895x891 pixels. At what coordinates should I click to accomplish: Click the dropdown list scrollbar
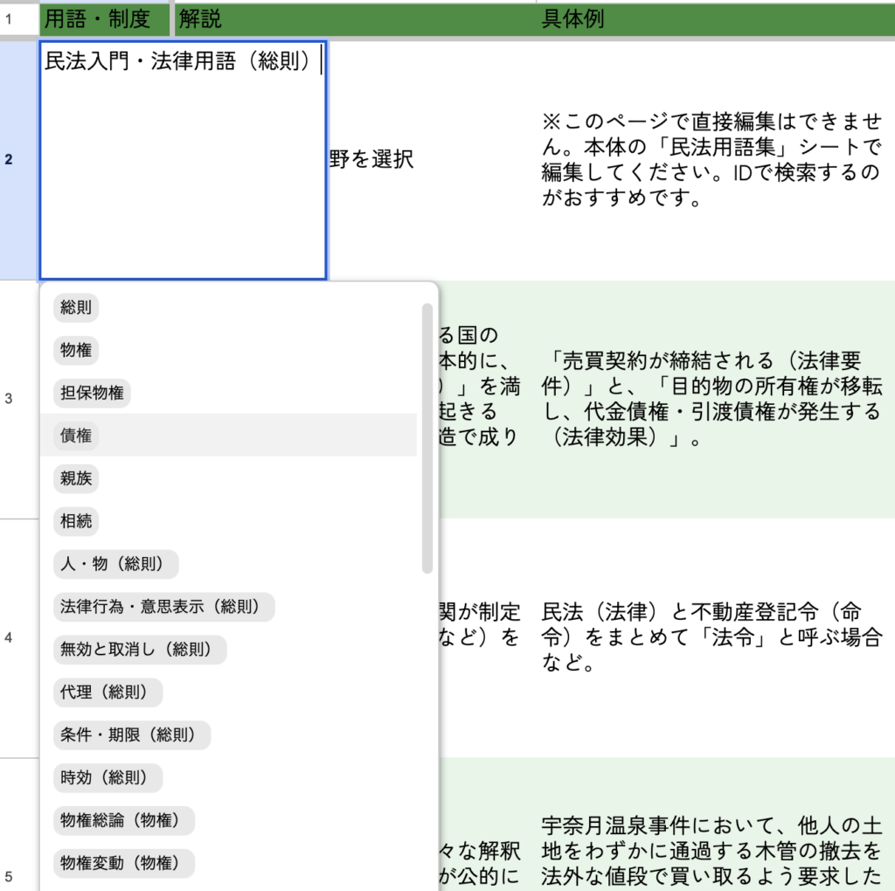(427, 437)
